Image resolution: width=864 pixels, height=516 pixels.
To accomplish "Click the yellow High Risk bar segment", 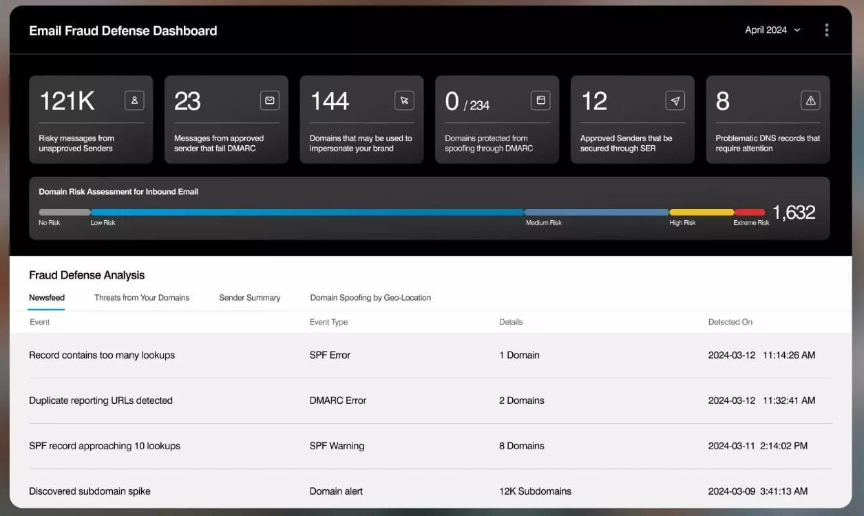I will (x=702, y=211).
